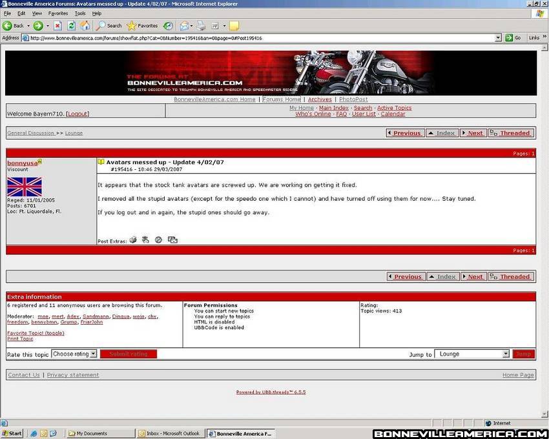The height and width of the screenshot is (439, 549).
Task: Open the Edit button dropdown arrow
Action: 224,26
